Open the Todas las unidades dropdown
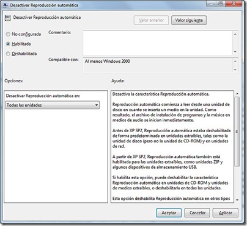247x226 pixels. 53,105
